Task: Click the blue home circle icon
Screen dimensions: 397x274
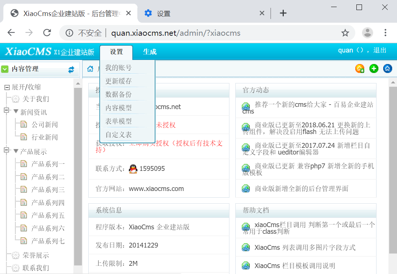Action: (x=388, y=68)
